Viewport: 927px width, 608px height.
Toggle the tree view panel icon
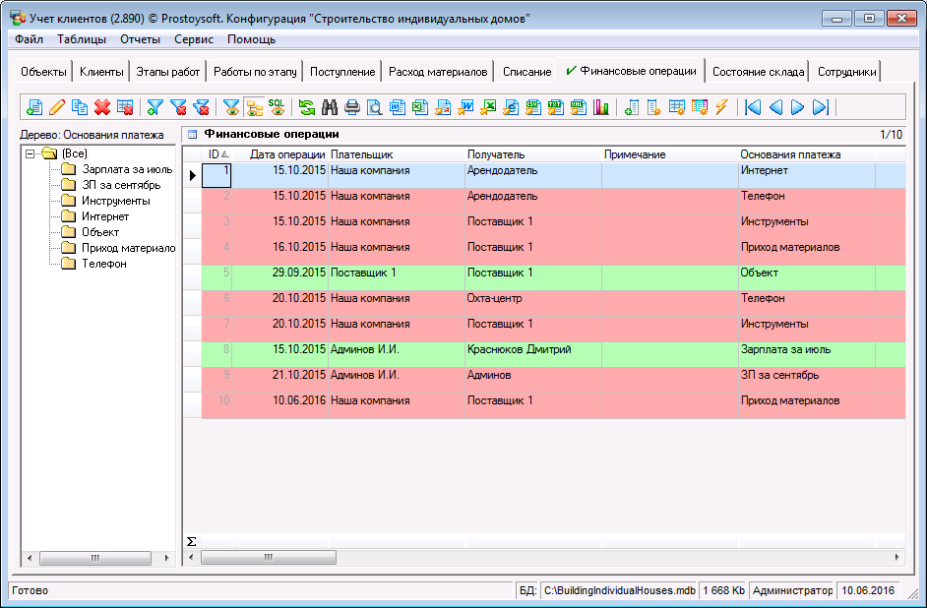click(x=254, y=107)
